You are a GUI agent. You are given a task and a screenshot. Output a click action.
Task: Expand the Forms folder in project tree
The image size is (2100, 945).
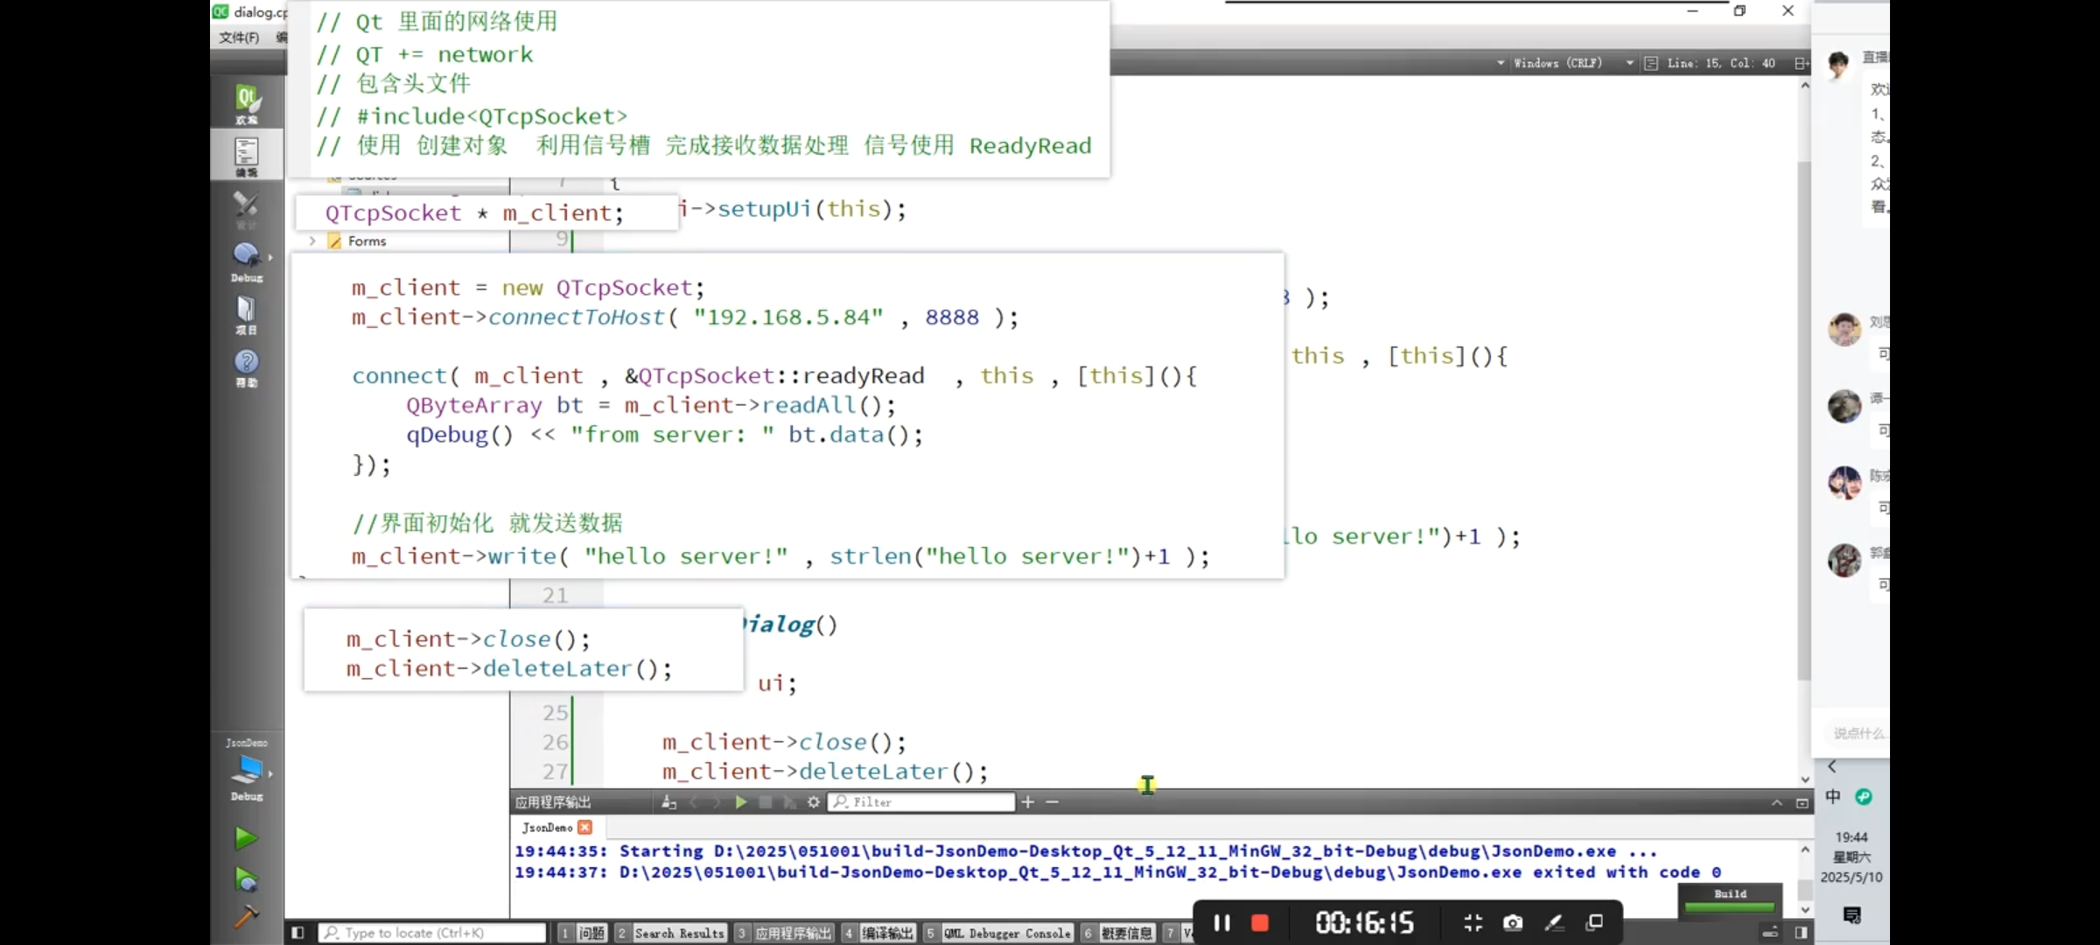tap(312, 241)
